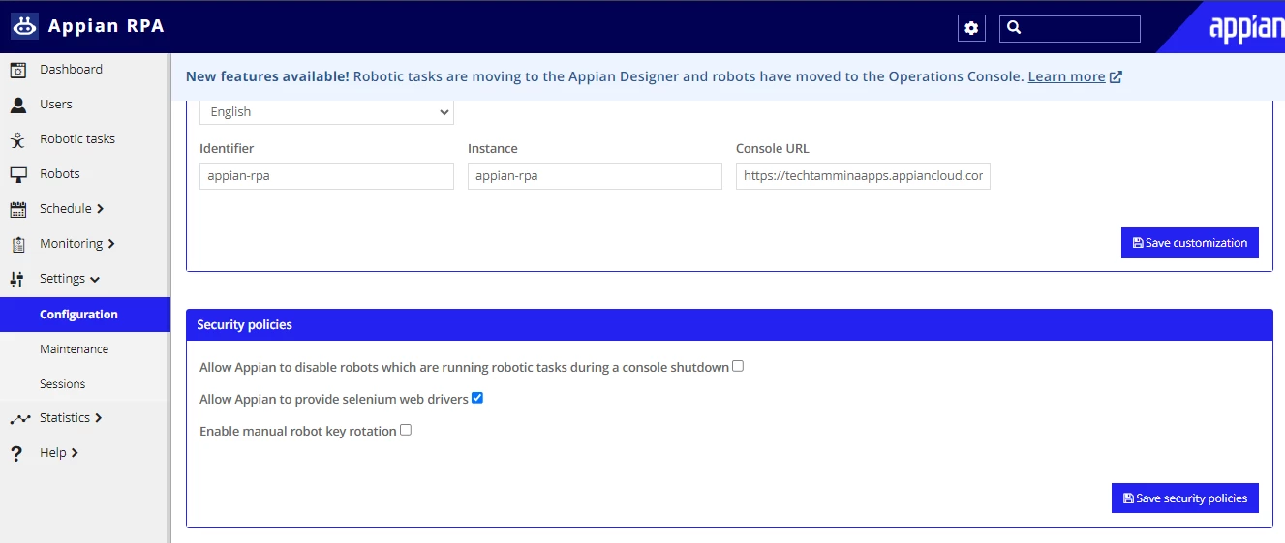The height and width of the screenshot is (543, 1285).
Task: Open the English language dropdown
Action: click(x=326, y=112)
